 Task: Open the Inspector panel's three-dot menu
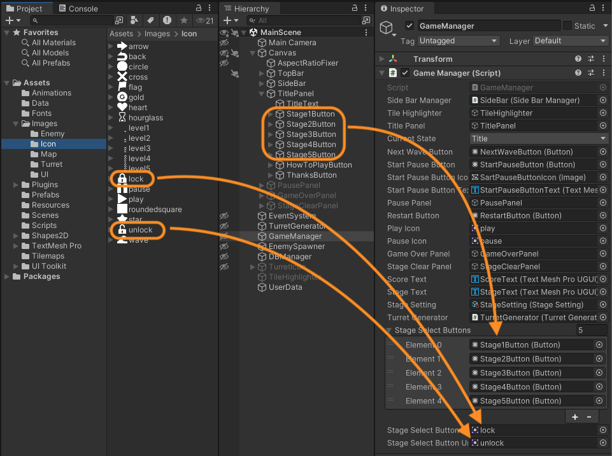point(604,8)
